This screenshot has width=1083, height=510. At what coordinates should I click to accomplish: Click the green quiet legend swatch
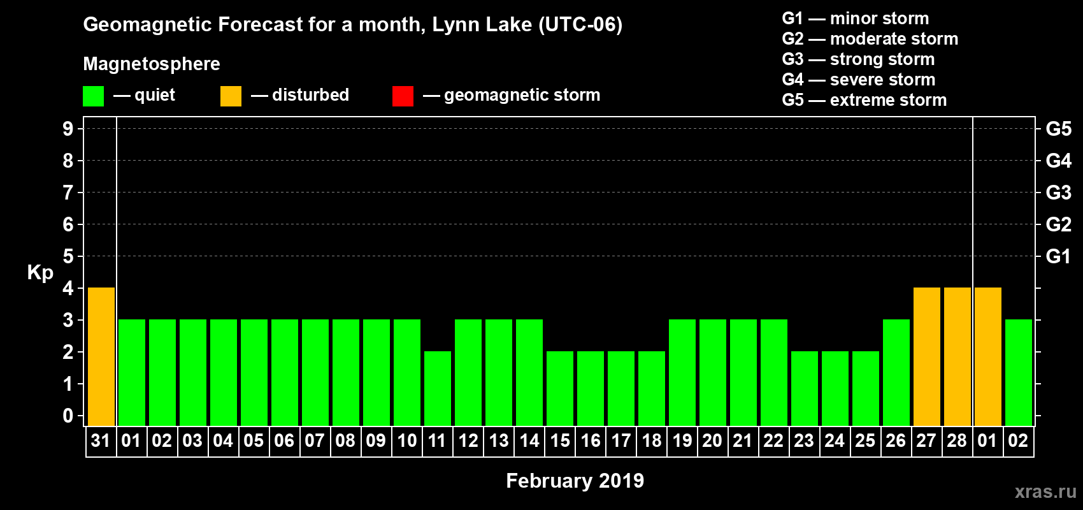pyautogui.click(x=93, y=96)
